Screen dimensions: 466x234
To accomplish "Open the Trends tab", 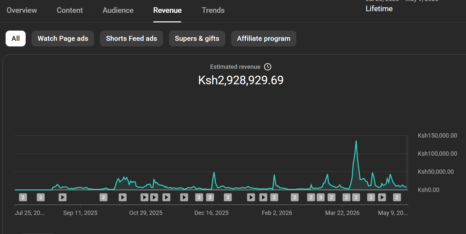I will coord(213,10).
